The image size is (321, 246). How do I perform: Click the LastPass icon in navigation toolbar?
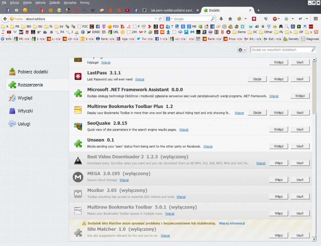click(254, 19)
